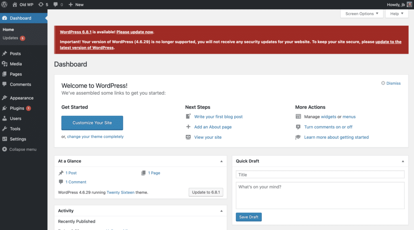Screen dimensions: 414x230
Task: Expand the Screen Options dropdown
Action: (x=362, y=14)
